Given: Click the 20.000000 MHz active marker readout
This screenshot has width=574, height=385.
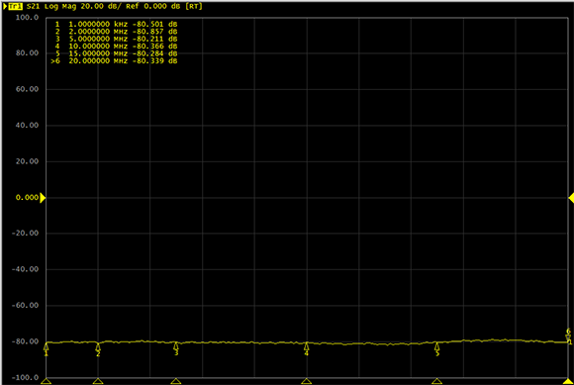Looking at the screenshot, I should (114, 60).
